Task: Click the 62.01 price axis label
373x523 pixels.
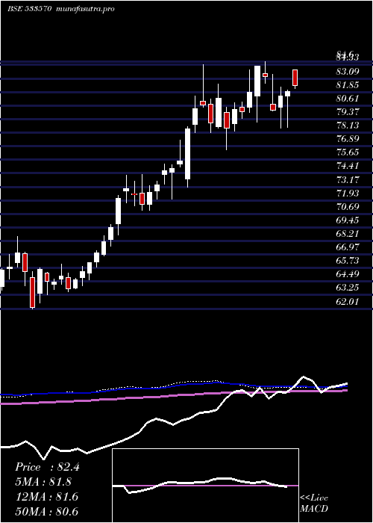Action: pyautogui.click(x=348, y=302)
